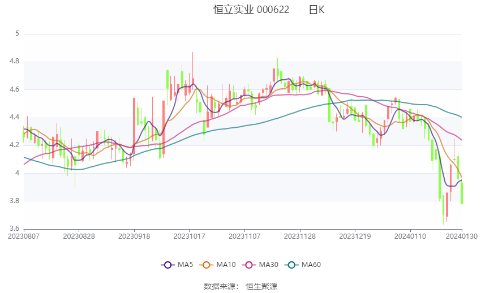Viewport: 481px width, 293px height.
Task: Toggle the MA5 legend marker
Action: pos(168,265)
